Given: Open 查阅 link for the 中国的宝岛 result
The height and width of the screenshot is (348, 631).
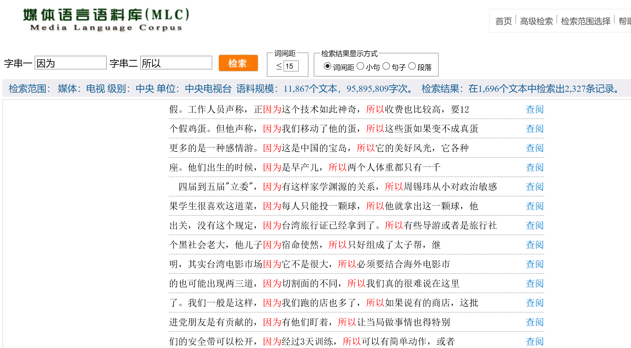Looking at the screenshot, I should point(535,148).
